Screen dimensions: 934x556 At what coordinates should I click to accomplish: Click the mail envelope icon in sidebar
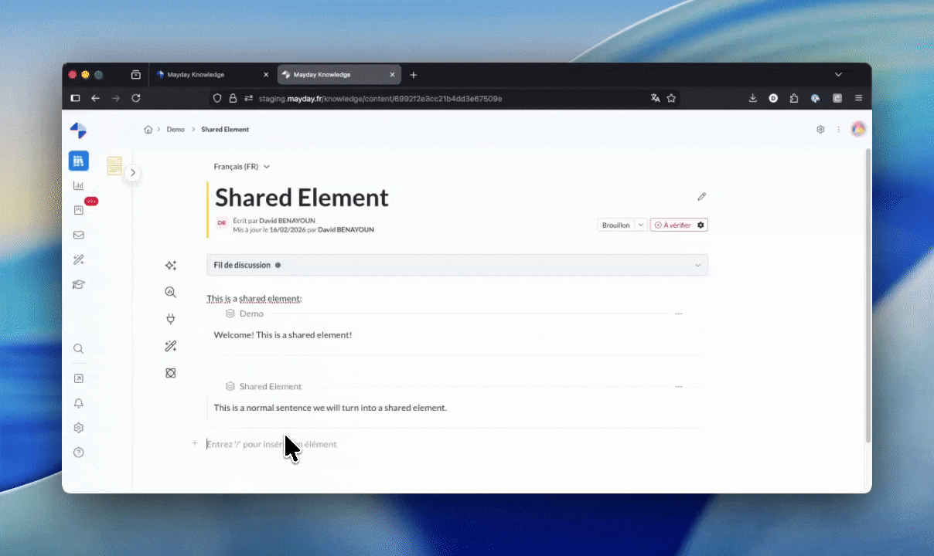pyautogui.click(x=78, y=235)
